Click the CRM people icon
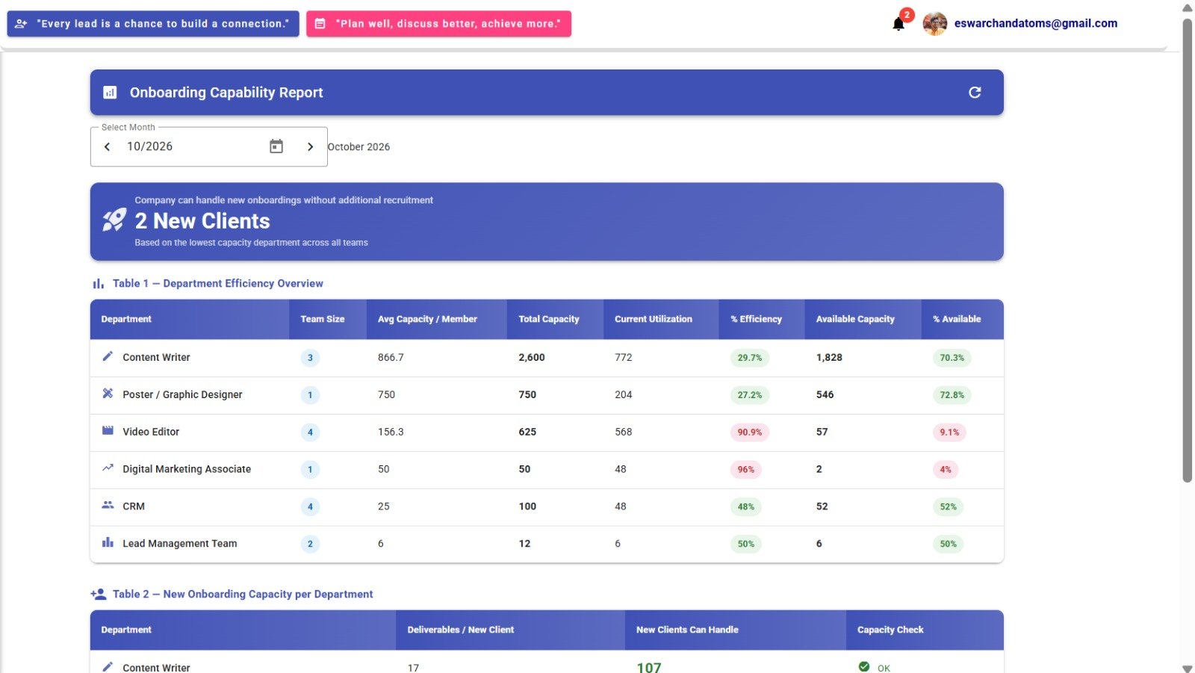The height and width of the screenshot is (673, 1195). click(108, 506)
